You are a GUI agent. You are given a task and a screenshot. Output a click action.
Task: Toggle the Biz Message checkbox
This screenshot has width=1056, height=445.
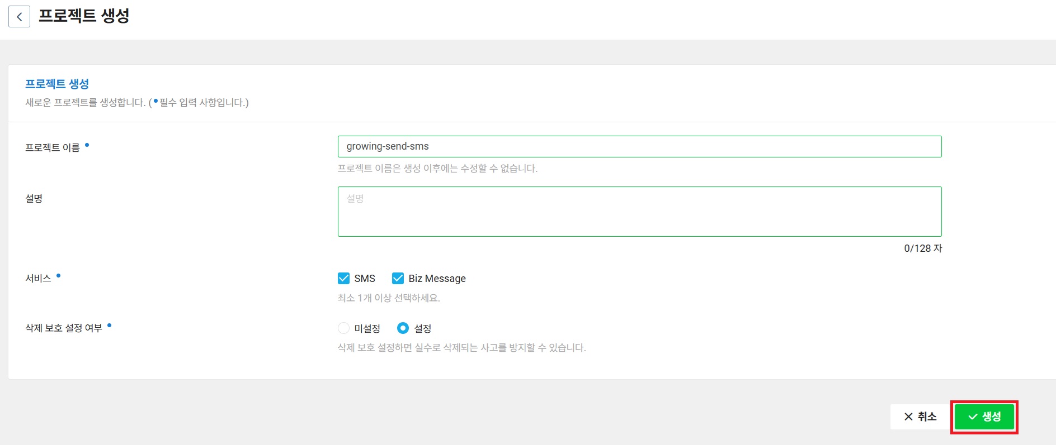[398, 278]
